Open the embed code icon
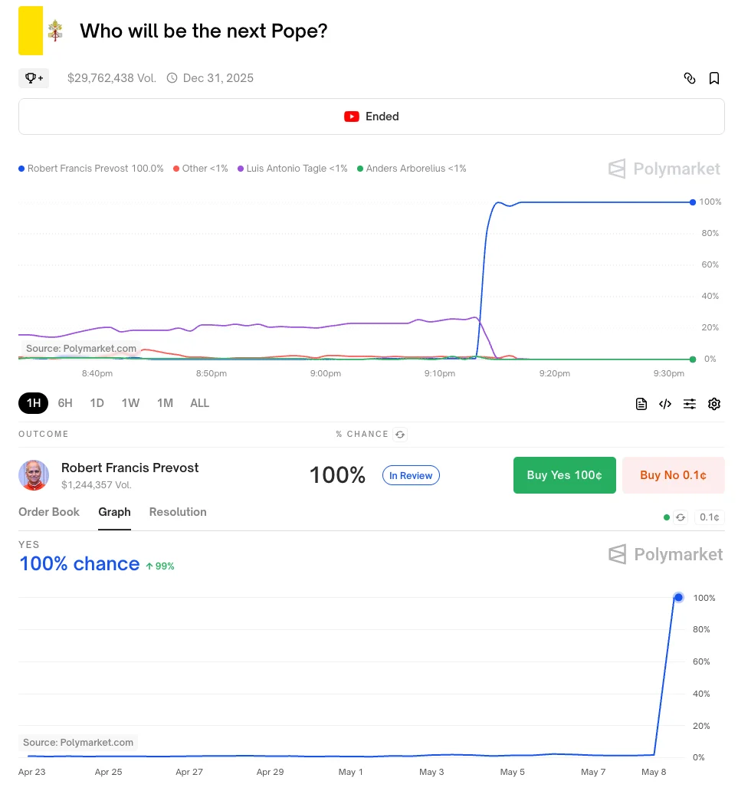This screenshot has height=791, width=738. pyautogui.click(x=665, y=404)
